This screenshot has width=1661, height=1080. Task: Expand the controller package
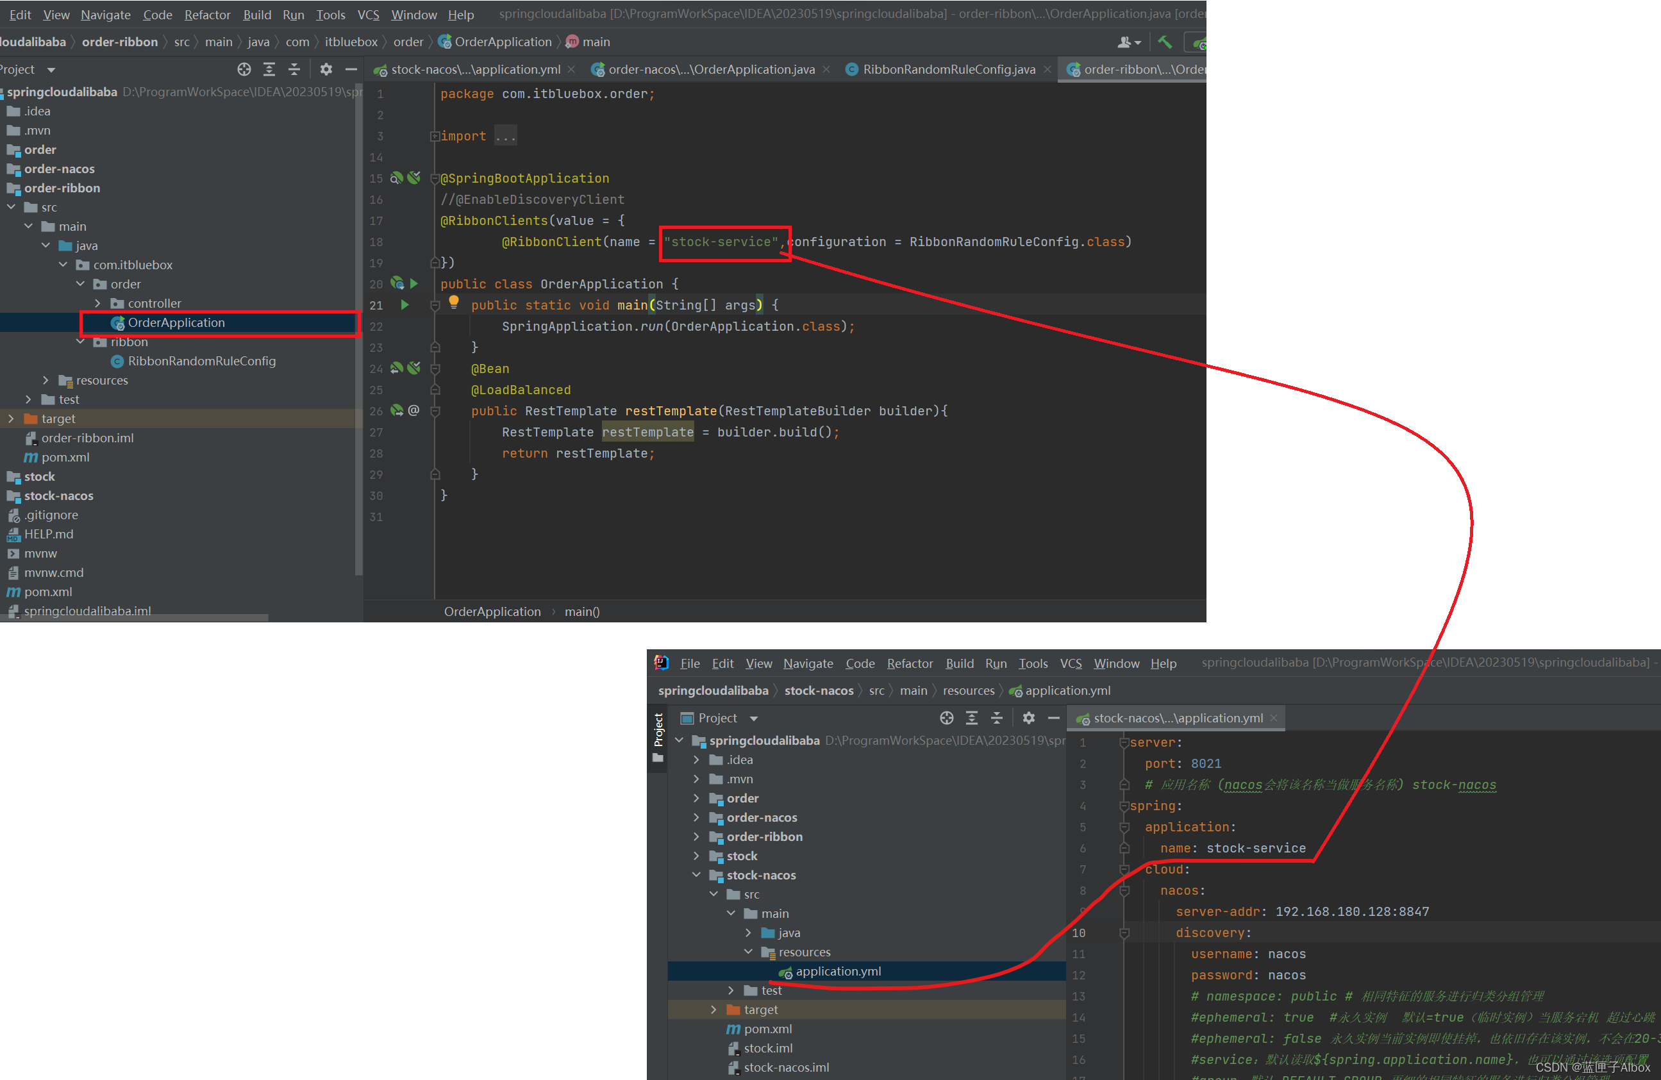pos(97,303)
